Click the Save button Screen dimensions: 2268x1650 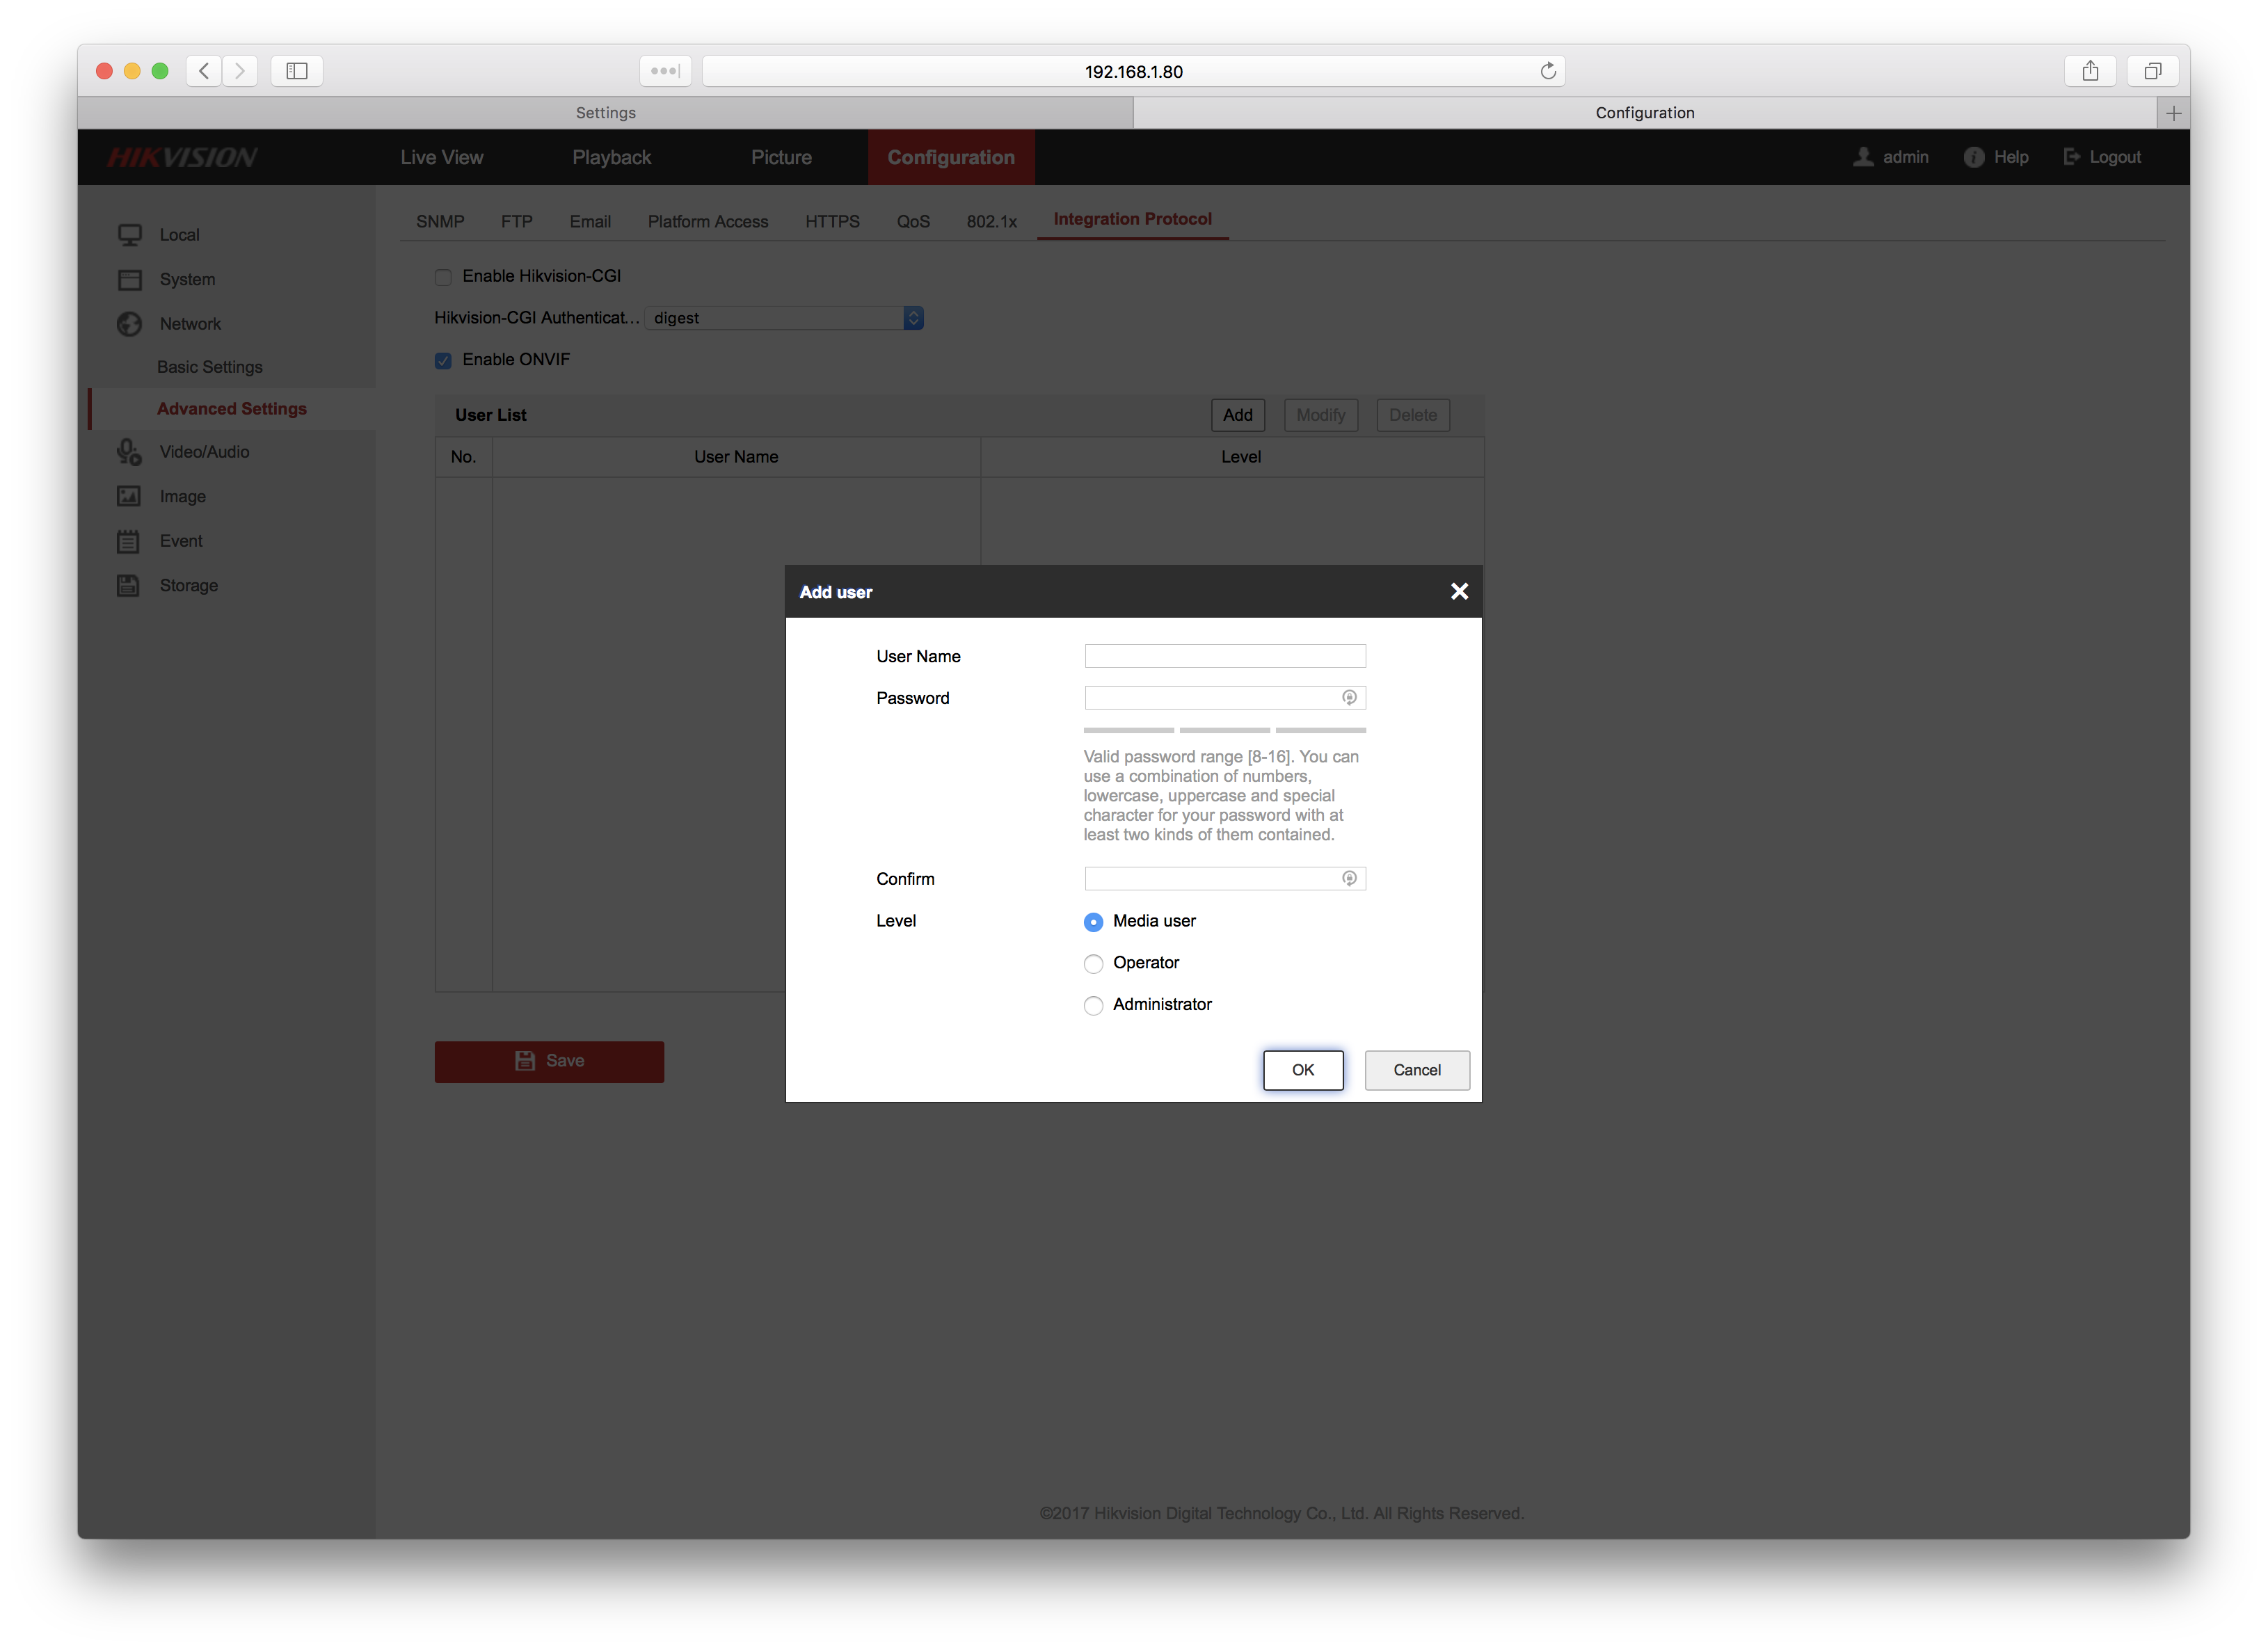pos(549,1061)
